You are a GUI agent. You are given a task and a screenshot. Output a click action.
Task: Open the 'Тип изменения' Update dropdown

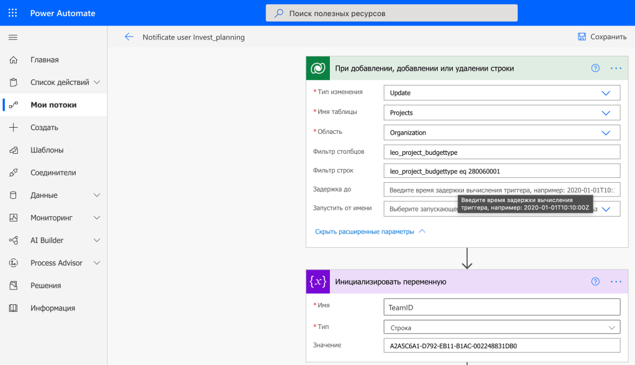[606, 93]
